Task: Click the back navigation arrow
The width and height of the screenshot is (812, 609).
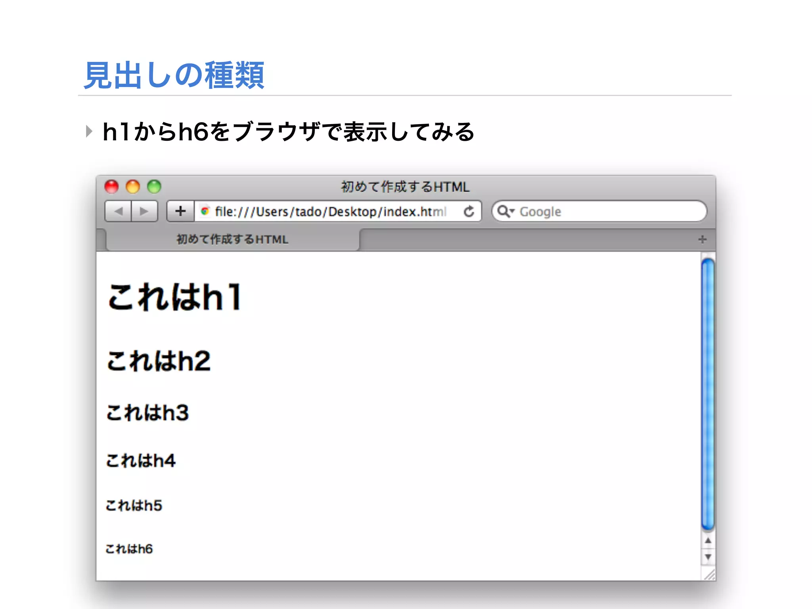Action: 118,211
